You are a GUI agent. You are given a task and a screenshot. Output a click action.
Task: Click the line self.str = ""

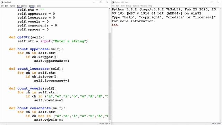pyautogui.click(x=31, y=10)
